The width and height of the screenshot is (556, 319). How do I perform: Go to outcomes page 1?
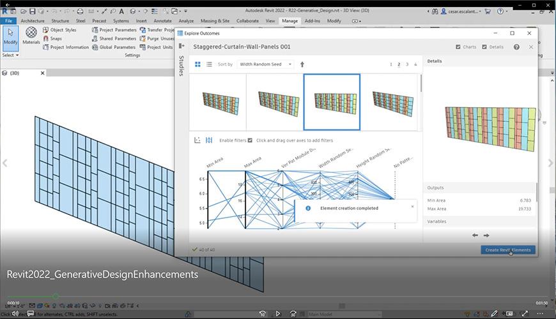coord(390,64)
